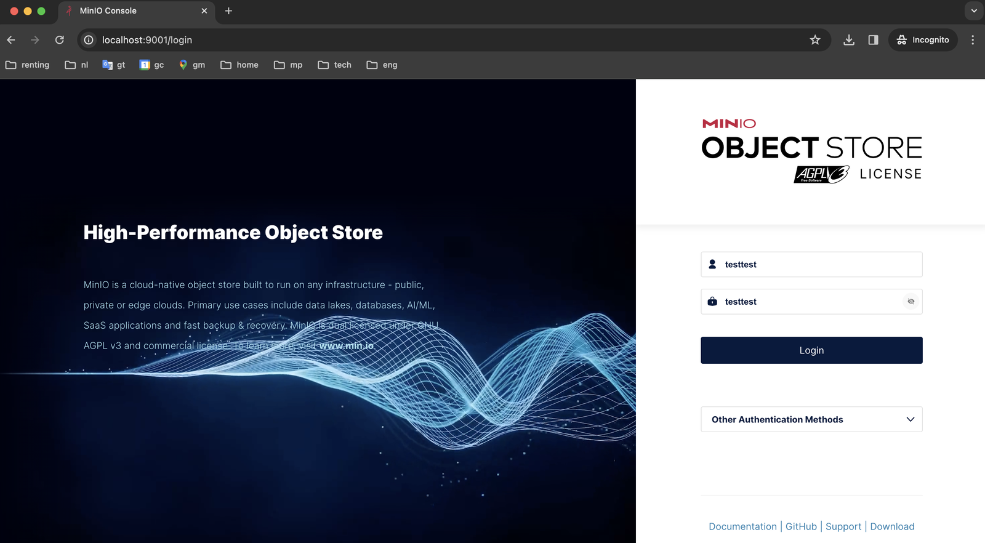The image size is (985, 543).
Task: Toggle password visibility eye icon
Action: pyautogui.click(x=911, y=302)
